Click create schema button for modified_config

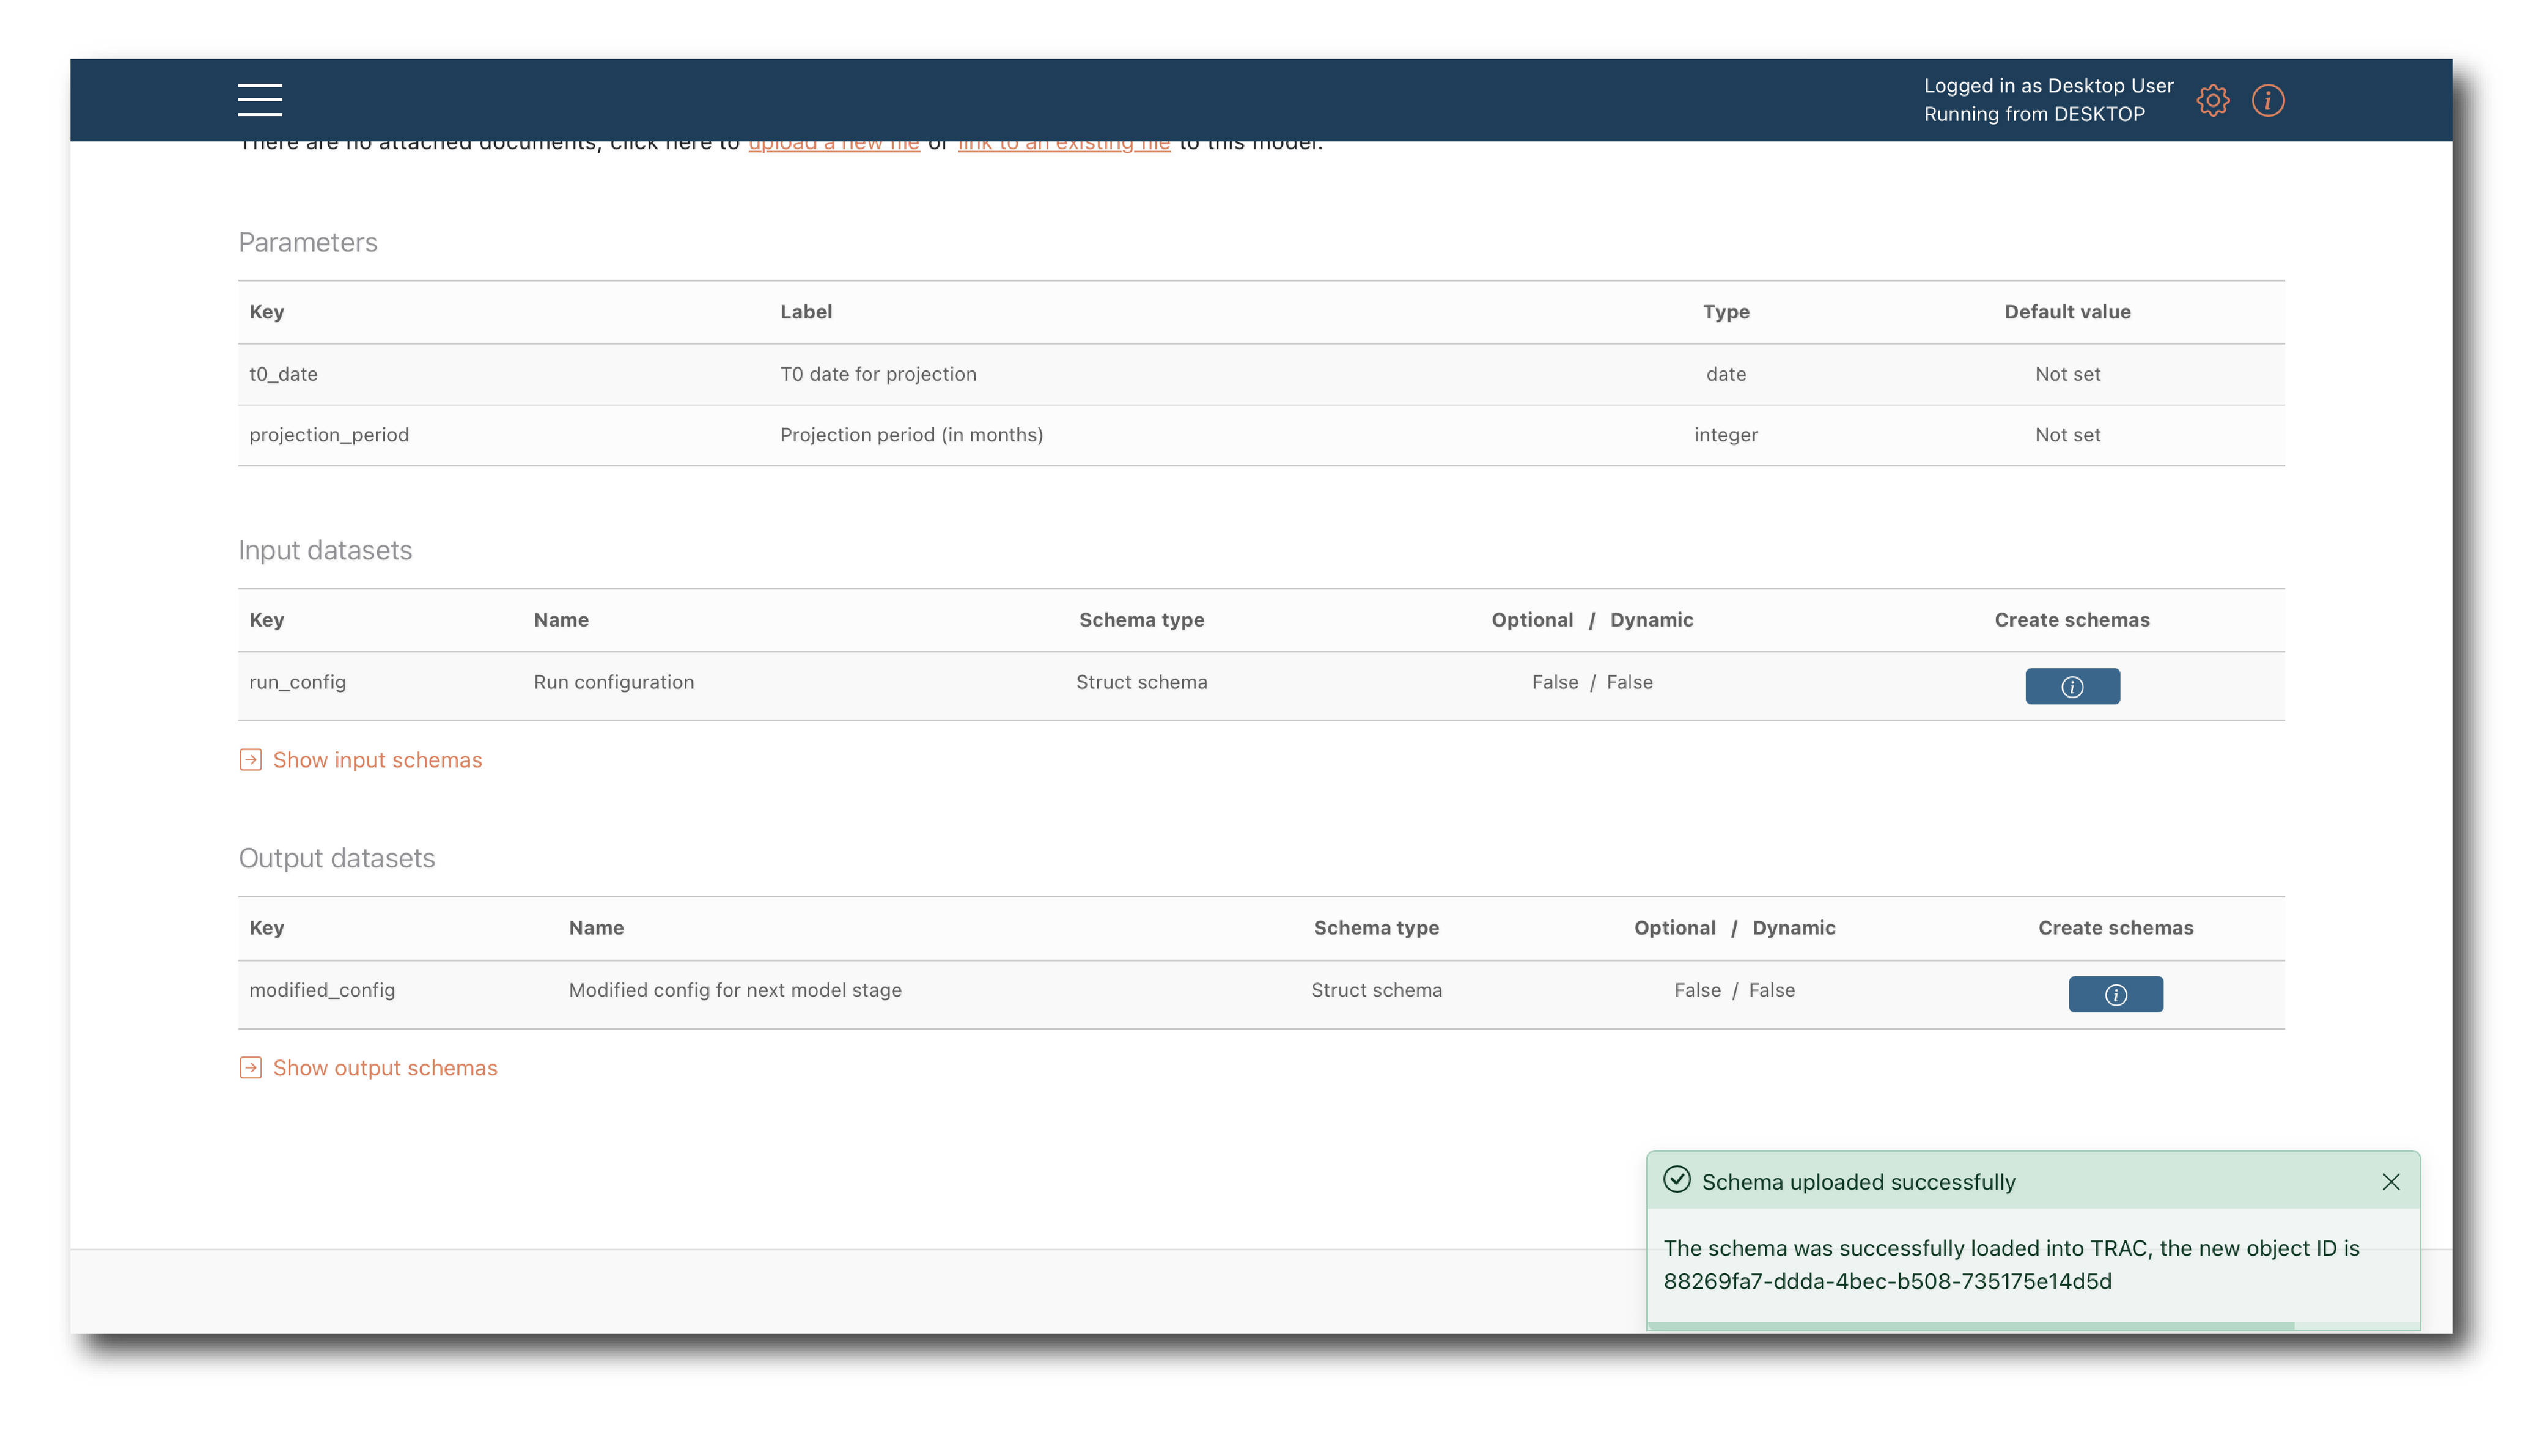click(2115, 994)
